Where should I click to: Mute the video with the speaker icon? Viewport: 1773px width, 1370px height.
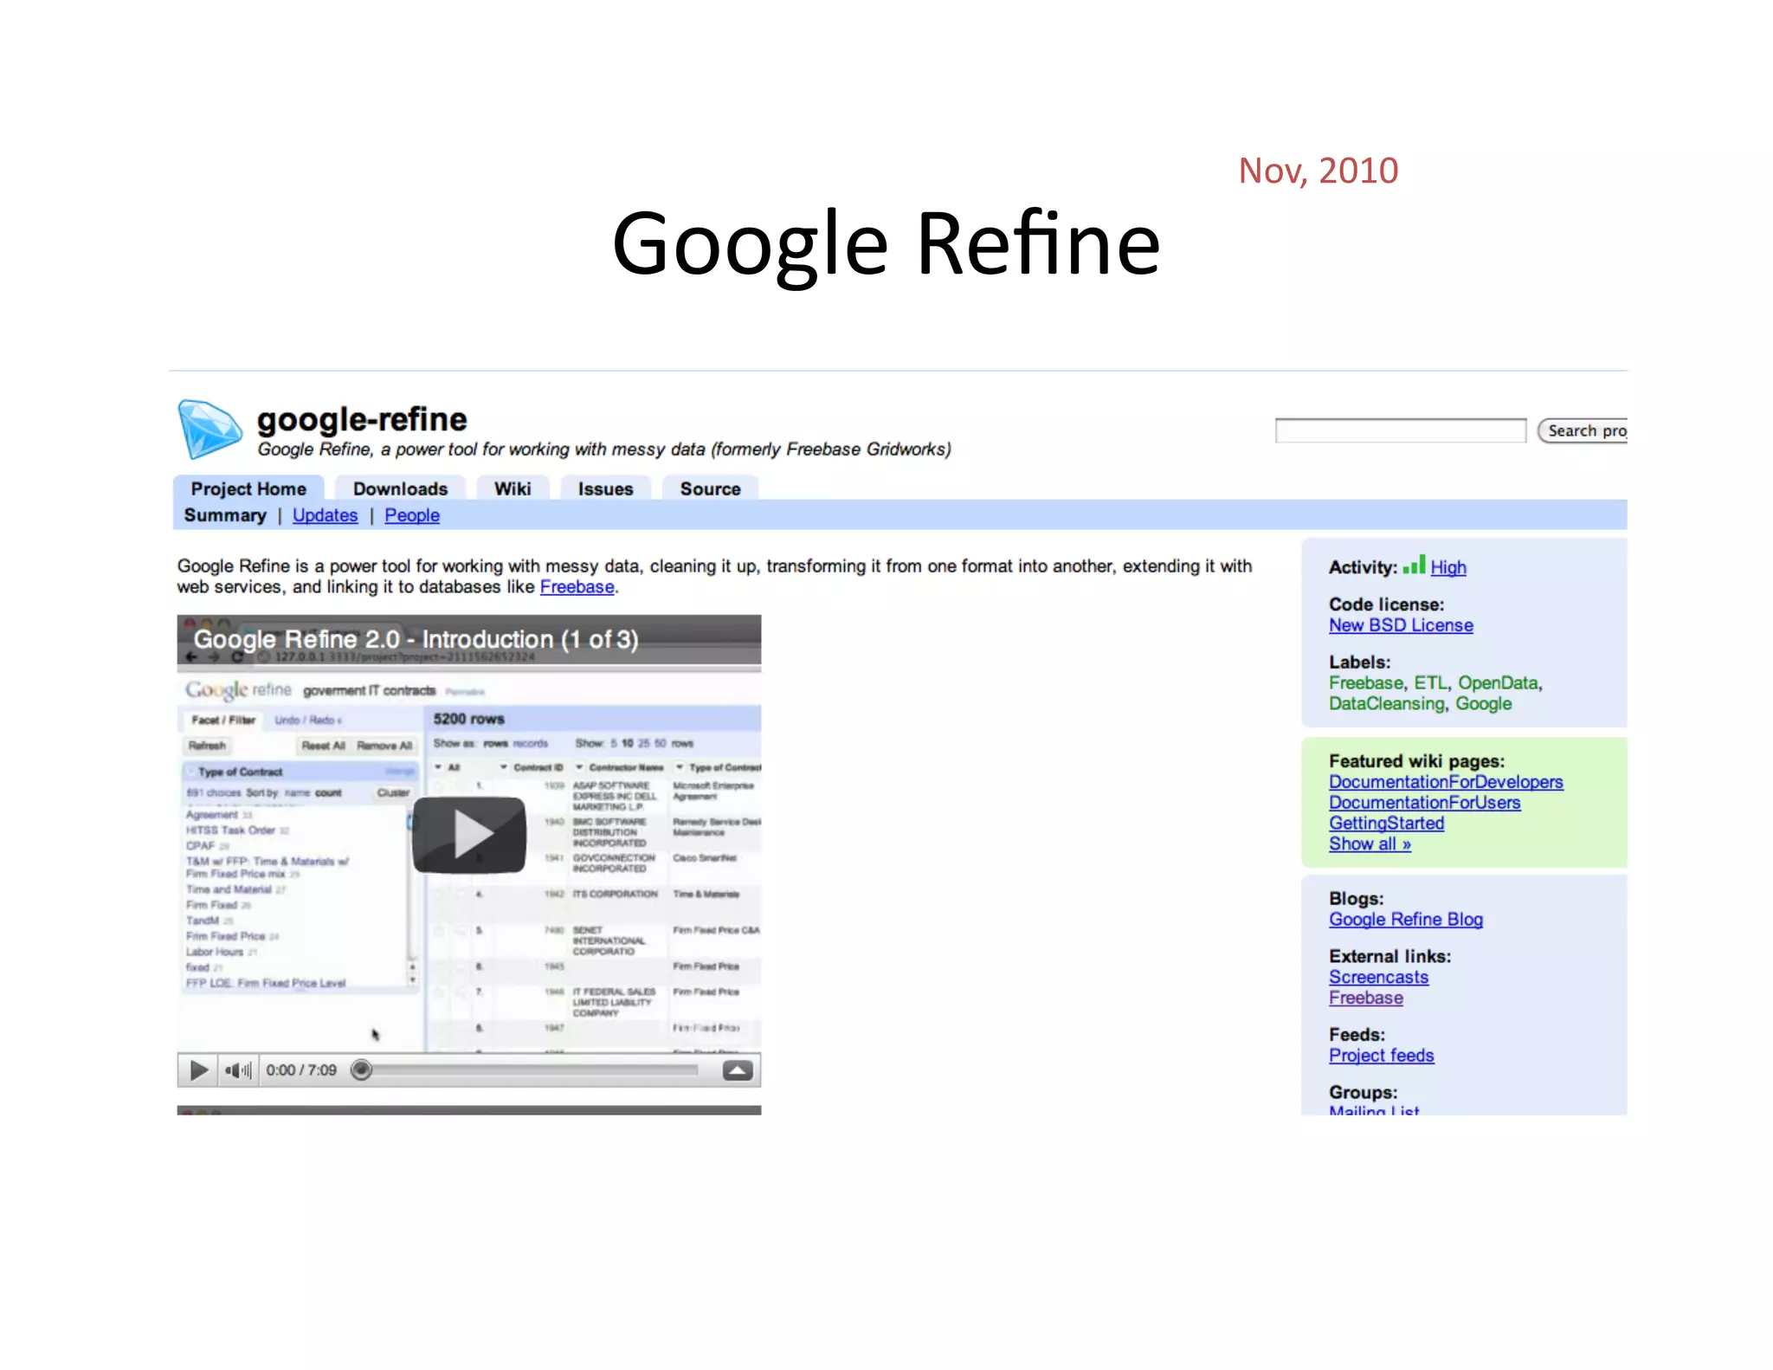(x=237, y=1070)
